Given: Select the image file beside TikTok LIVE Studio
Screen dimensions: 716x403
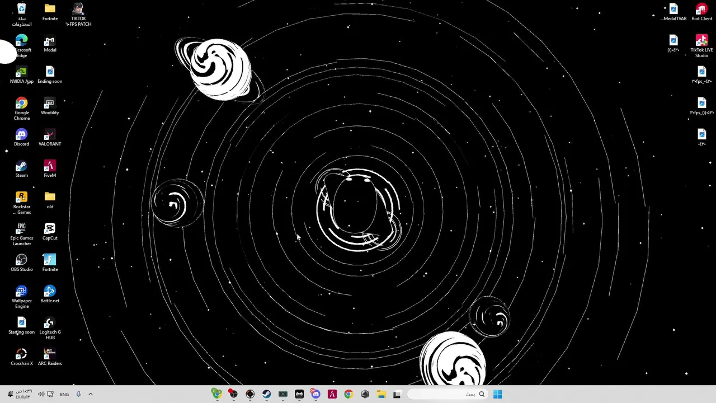Looking at the screenshot, I should [x=673, y=44].
